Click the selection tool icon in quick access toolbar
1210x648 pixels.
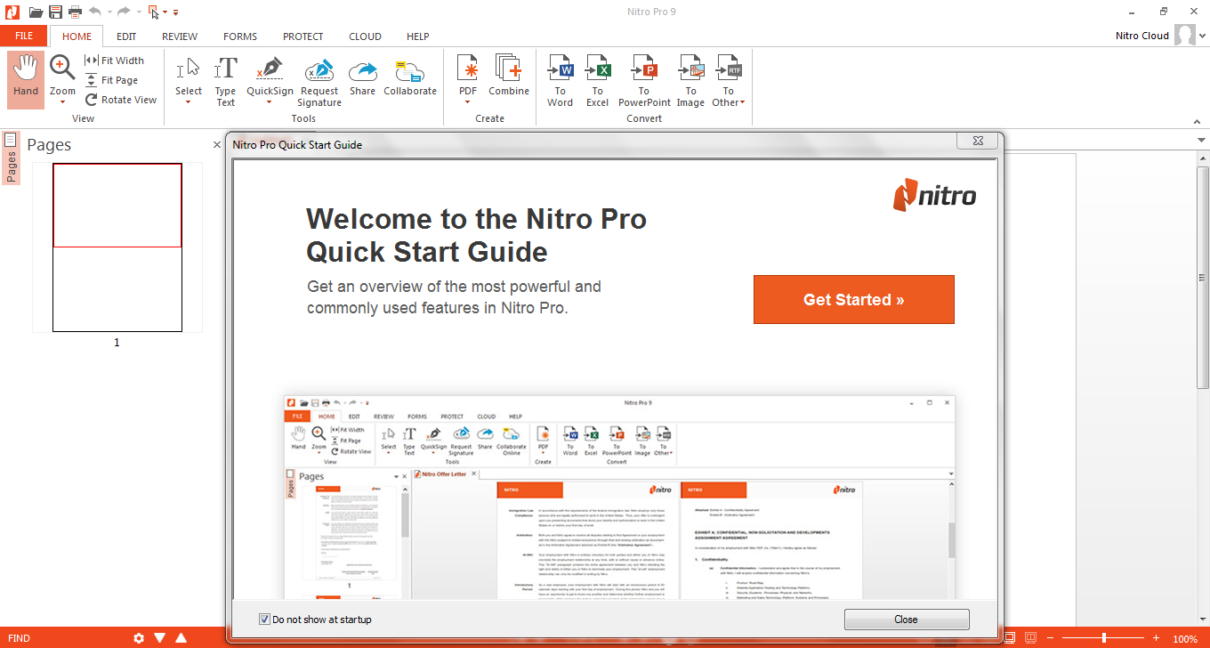click(x=153, y=12)
